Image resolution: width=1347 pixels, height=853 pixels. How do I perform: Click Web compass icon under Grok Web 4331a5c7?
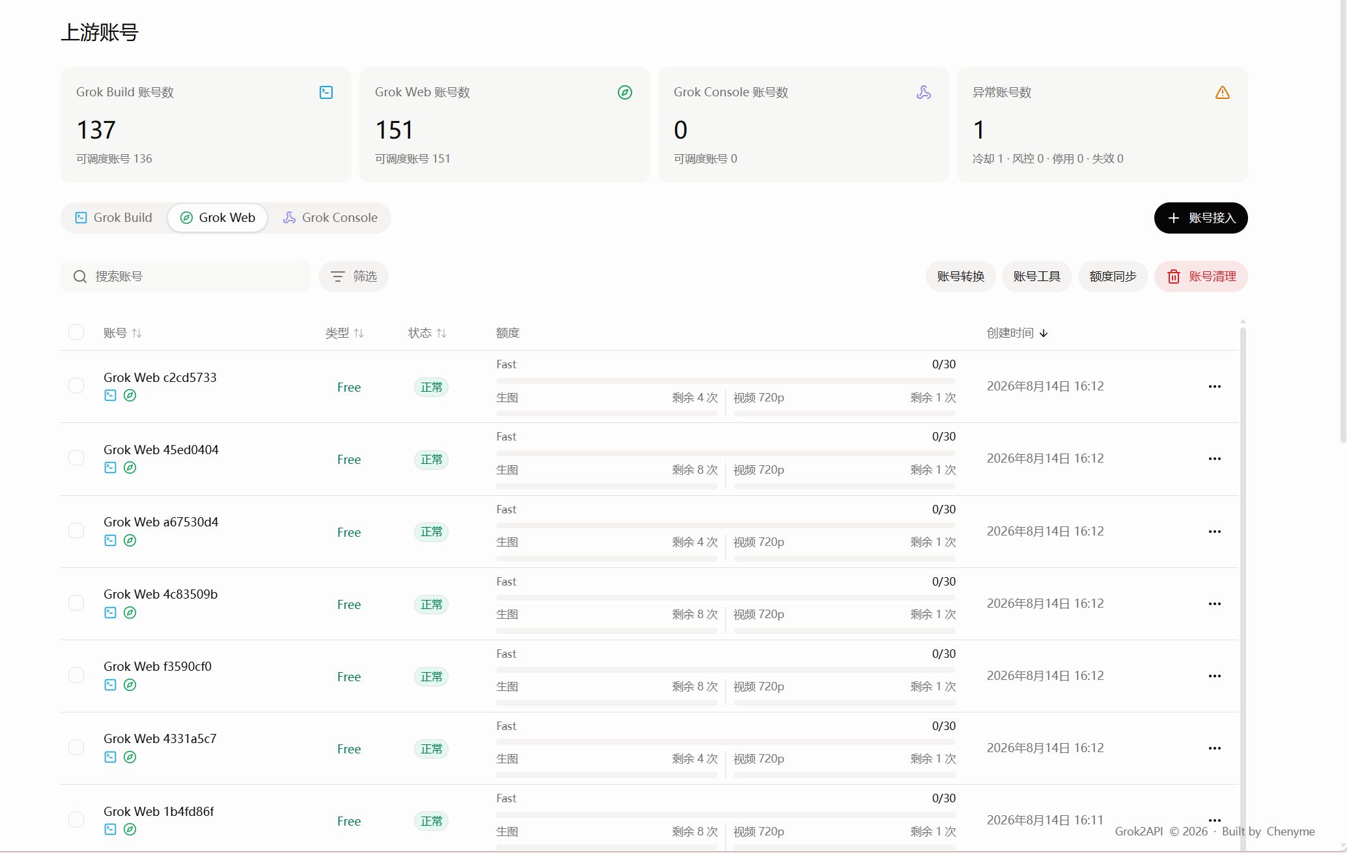coord(130,757)
